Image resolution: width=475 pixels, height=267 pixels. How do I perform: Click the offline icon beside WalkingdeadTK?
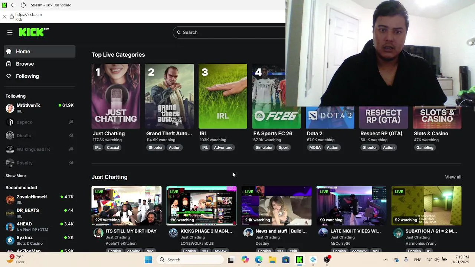tap(71, 149)
